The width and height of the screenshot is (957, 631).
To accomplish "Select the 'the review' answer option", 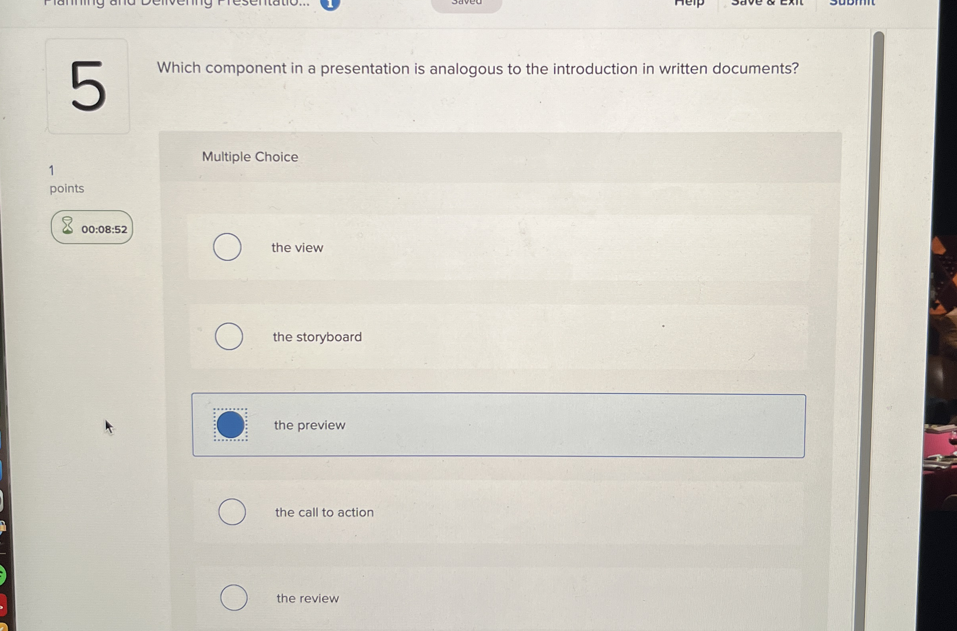I will pyautogui.click(x=235, y=598).
